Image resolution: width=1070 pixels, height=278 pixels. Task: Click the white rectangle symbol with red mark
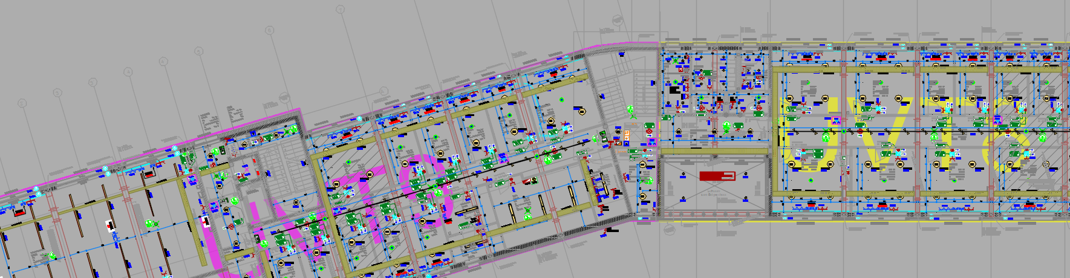click(110, 224)
